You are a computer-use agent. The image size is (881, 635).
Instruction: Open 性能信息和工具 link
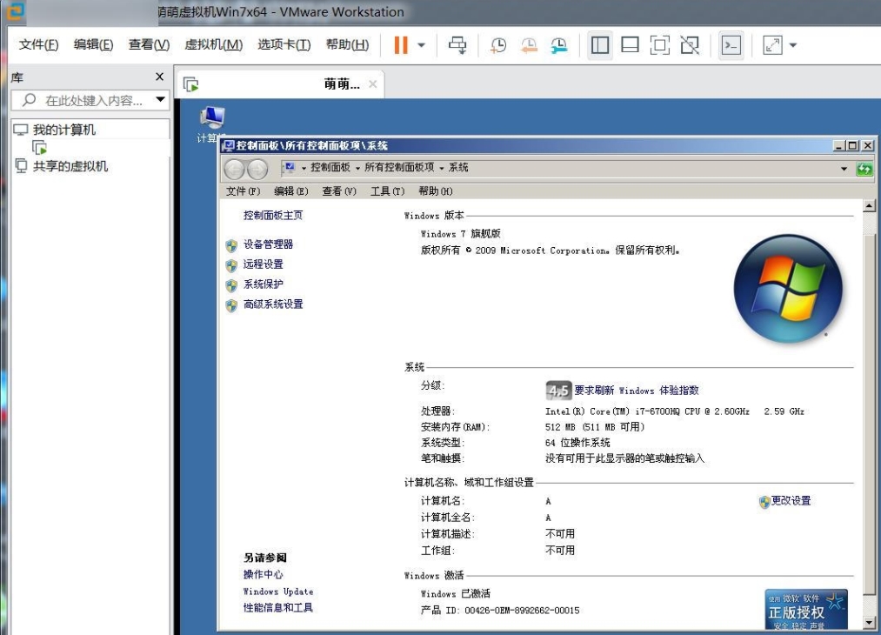pyautogui.click(x=278, y=607)
